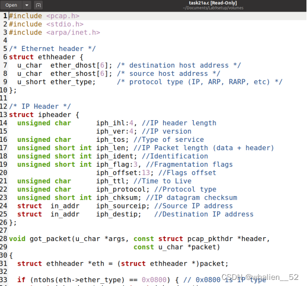Click the '//IP datagram checksum' comment
307x286 pixels.
(192, 198)
